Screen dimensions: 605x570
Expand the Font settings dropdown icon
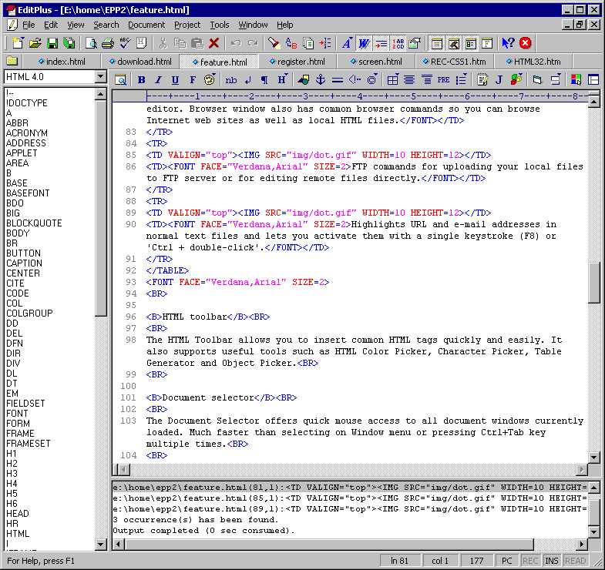(x=347, y=43)
